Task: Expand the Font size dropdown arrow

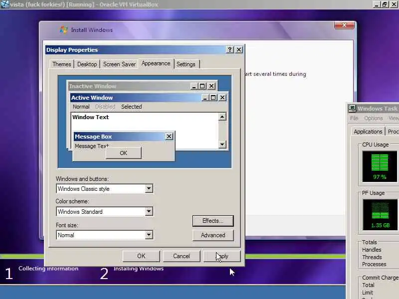Action: coord(149,235)
